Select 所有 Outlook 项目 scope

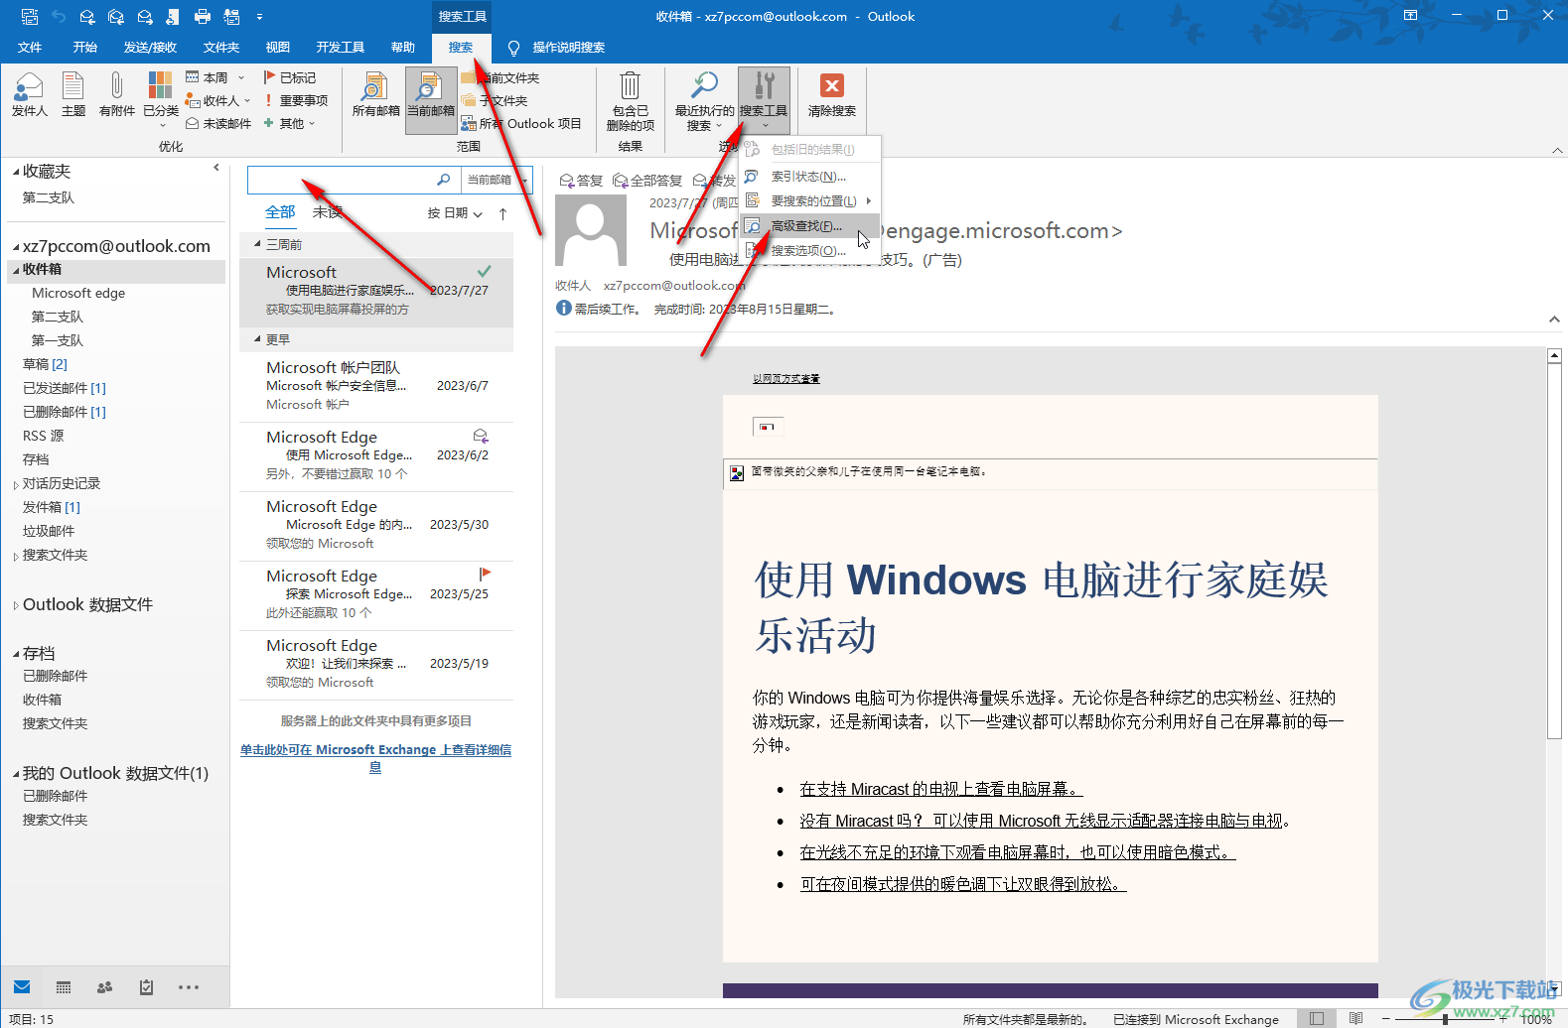(520, 123)
